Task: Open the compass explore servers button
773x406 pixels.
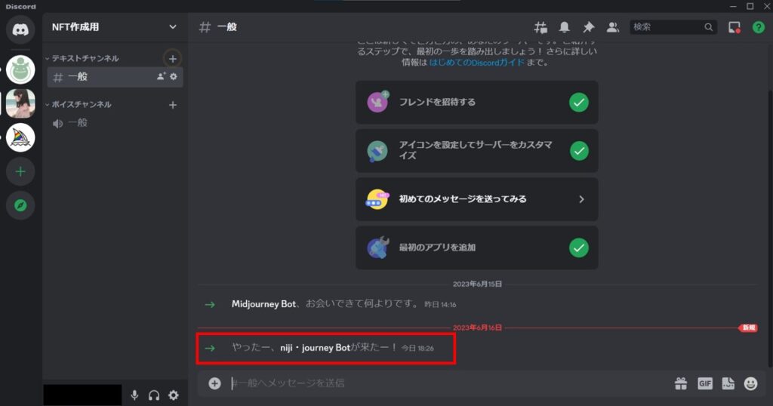Action: (x=20, y=205)
